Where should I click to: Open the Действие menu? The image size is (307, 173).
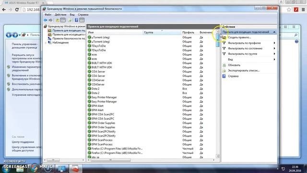60,14
